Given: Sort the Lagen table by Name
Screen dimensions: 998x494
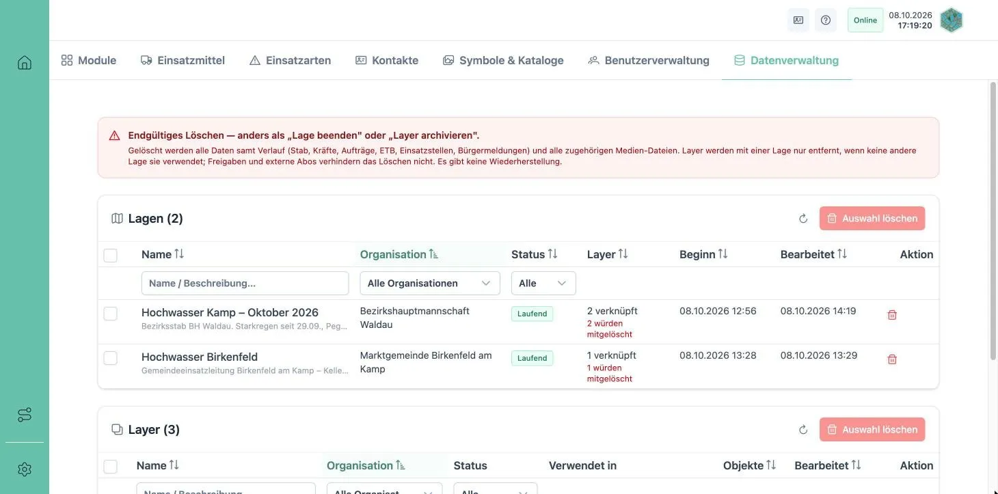Looking at the screenshot, I should tap(163, 254).
